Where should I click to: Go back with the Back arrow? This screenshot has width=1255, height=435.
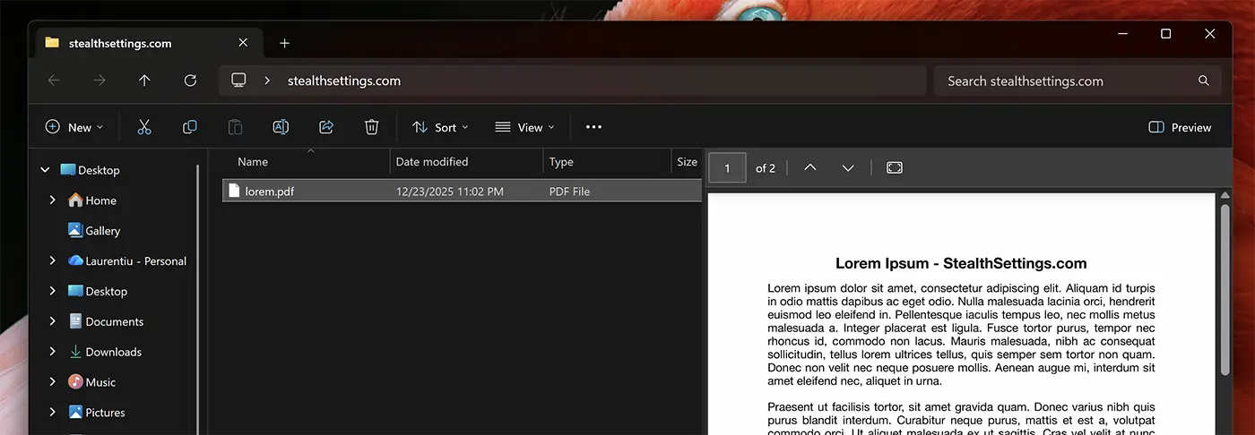(x=54, y=81)
